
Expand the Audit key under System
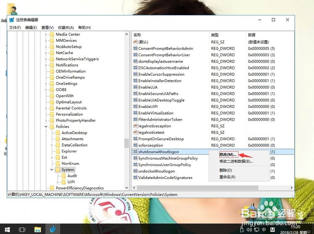click(57, 176)
